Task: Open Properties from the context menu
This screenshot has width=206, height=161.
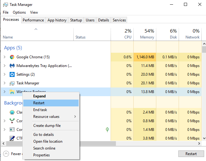Action: (x=51, y=155)
